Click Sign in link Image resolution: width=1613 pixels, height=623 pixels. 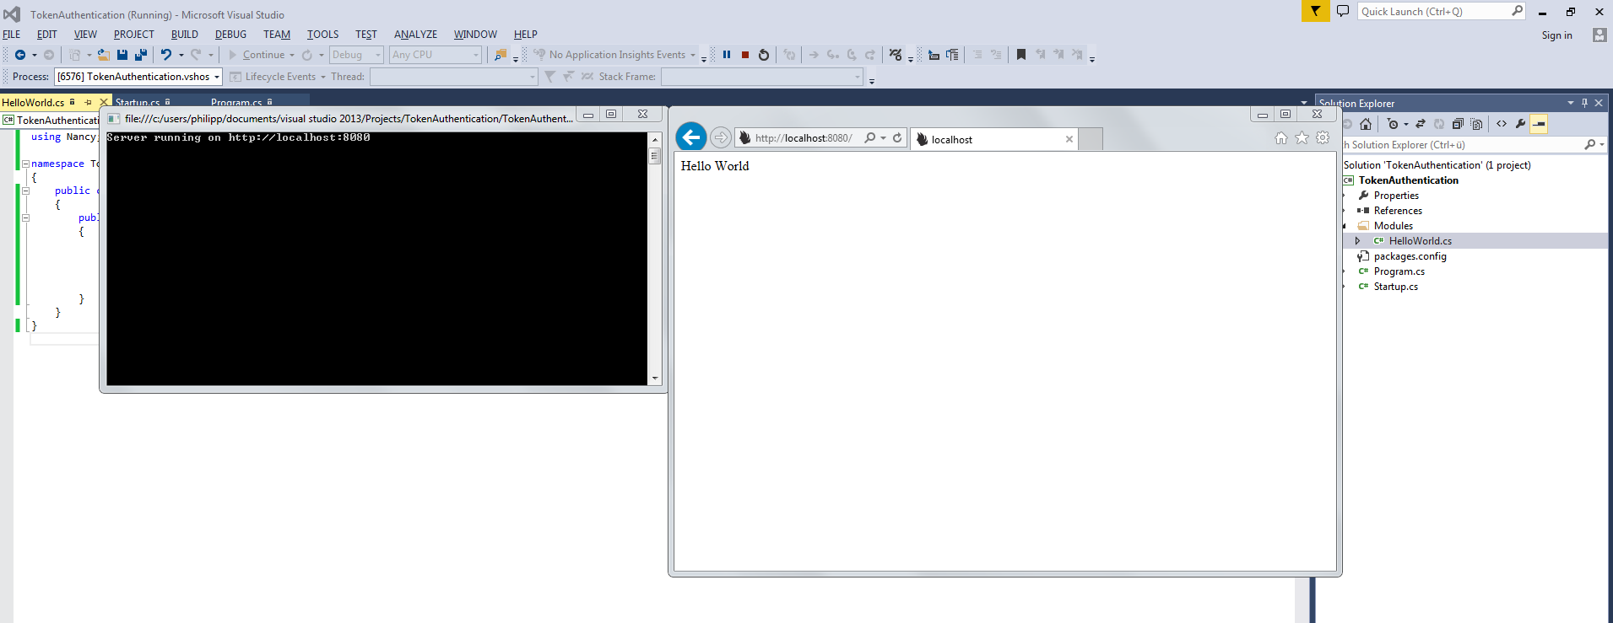point(1556,35)
